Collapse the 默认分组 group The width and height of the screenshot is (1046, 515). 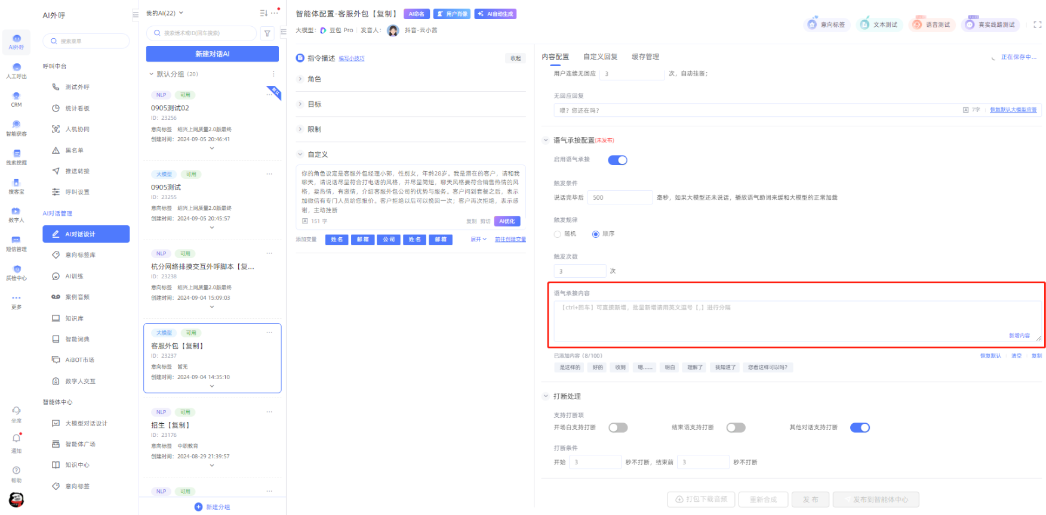152,74
